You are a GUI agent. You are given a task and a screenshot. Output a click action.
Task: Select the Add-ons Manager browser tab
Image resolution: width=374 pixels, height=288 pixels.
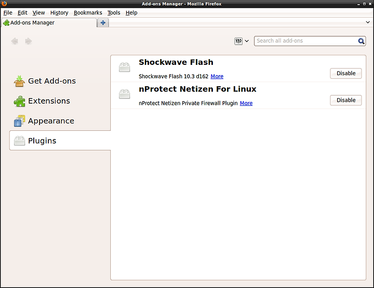[x=49, y=23]
